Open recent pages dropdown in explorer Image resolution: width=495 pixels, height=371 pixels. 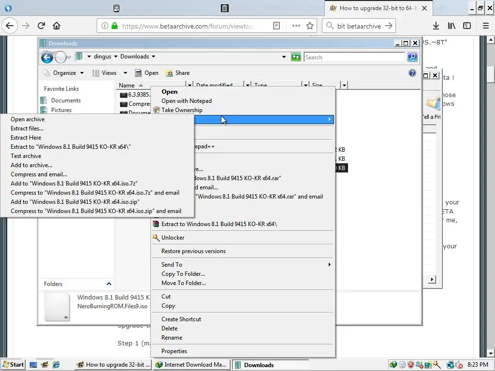pyautogui.click(x=69, y=57)
